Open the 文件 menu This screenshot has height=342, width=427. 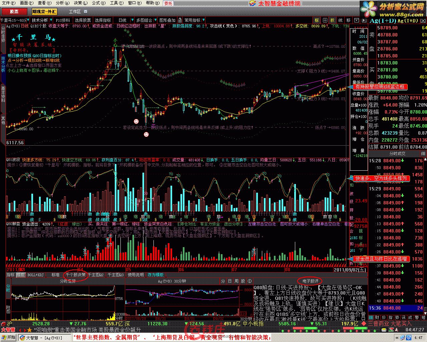click(x=8, y=3)
